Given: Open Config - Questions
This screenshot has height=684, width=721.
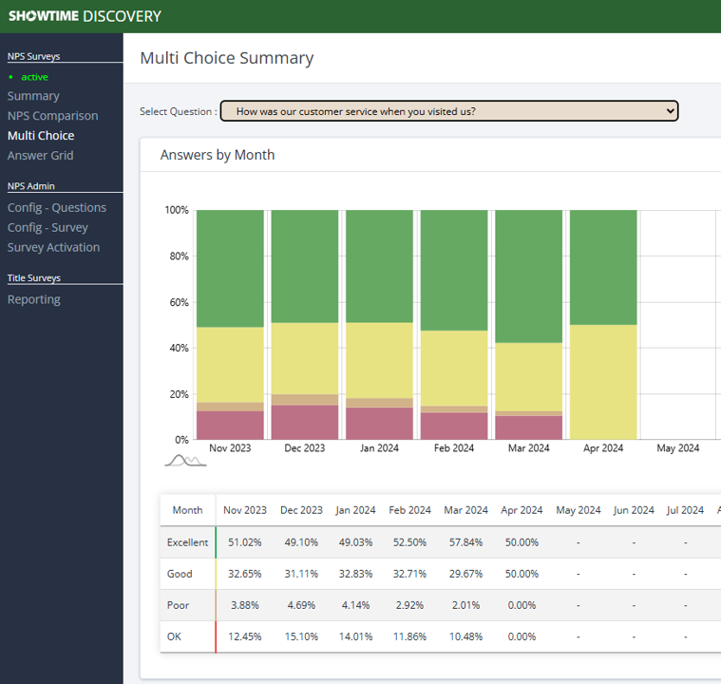Looking at the screenshot, I should 57,208.
